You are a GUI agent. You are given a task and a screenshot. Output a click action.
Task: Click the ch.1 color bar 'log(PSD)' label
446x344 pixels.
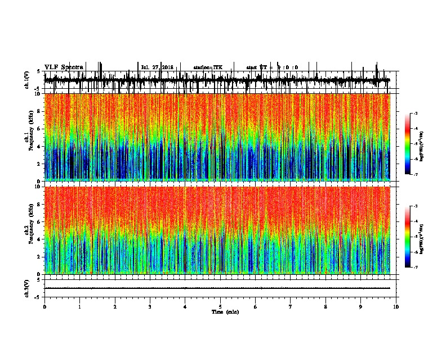(421, 147)
